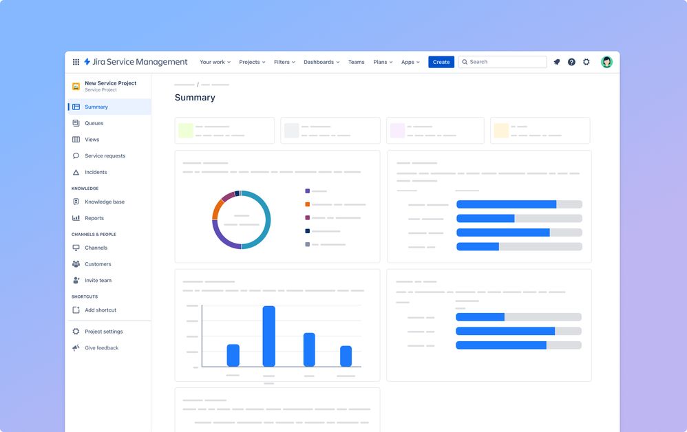Click the gray legend swatch in donut chart
This screenshot has width=687, height=432.
pos(308,244)
